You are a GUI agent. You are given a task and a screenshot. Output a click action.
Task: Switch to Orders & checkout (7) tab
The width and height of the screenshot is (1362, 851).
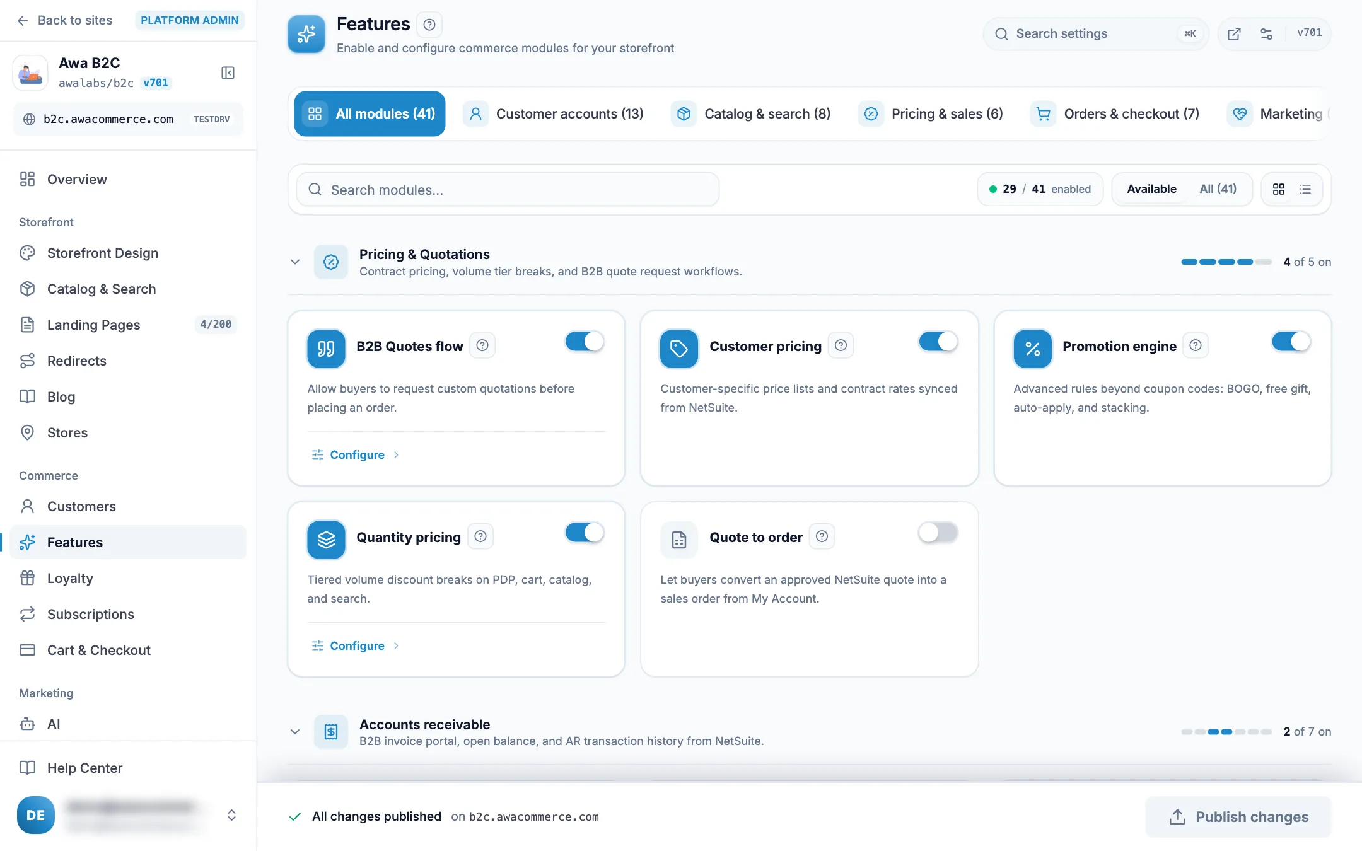pos(1116,114)
